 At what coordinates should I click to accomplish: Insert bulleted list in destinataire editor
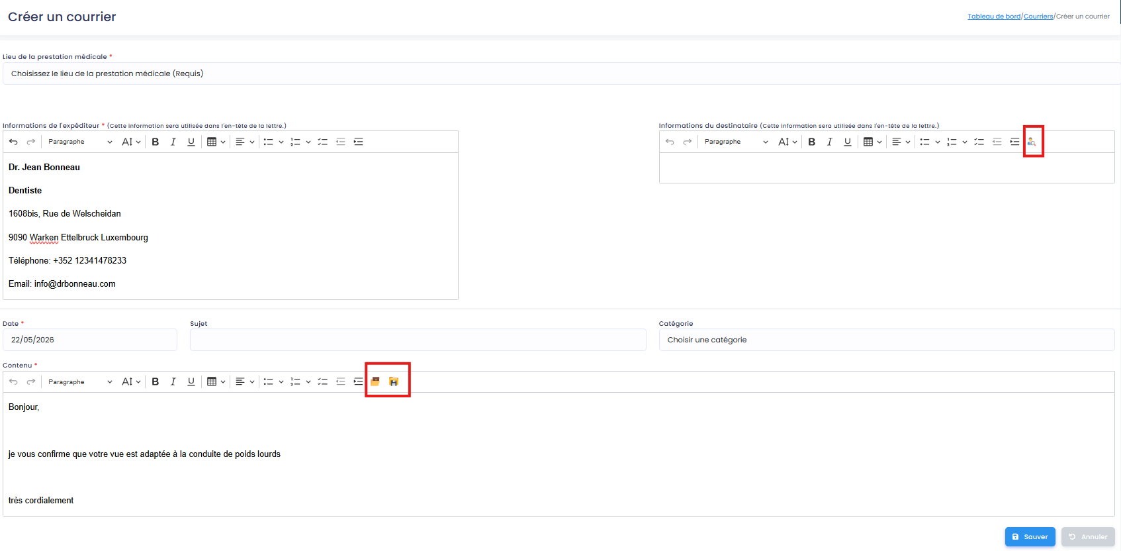924,142
